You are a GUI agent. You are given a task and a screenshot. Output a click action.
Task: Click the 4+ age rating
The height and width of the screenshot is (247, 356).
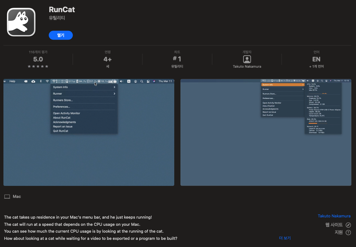(107, 59)
